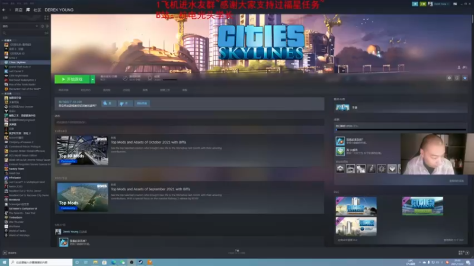Select Company of Heroes 2 in list
The width and height of the screenshot is (474, 266).
(21, 142)
